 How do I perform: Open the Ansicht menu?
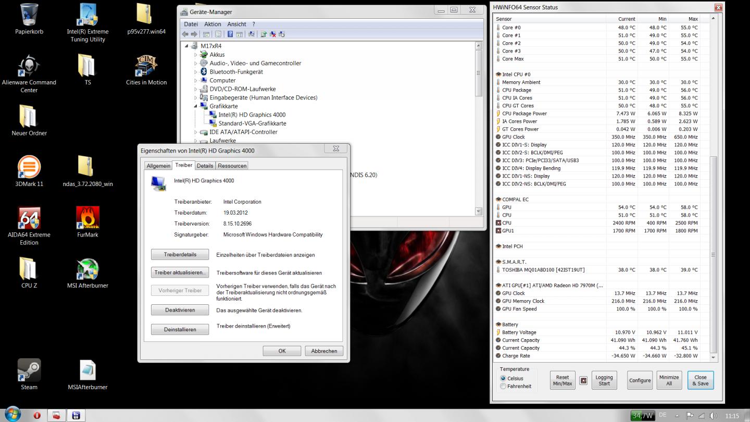tap(236, 24)
